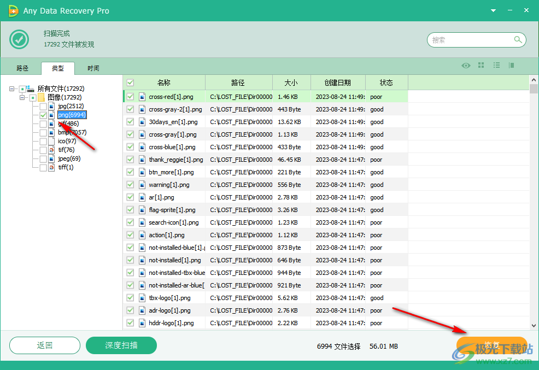This screenshot has width=539, height=370.
Task: Click the scan complete checkmark icon
Action: 19,39
